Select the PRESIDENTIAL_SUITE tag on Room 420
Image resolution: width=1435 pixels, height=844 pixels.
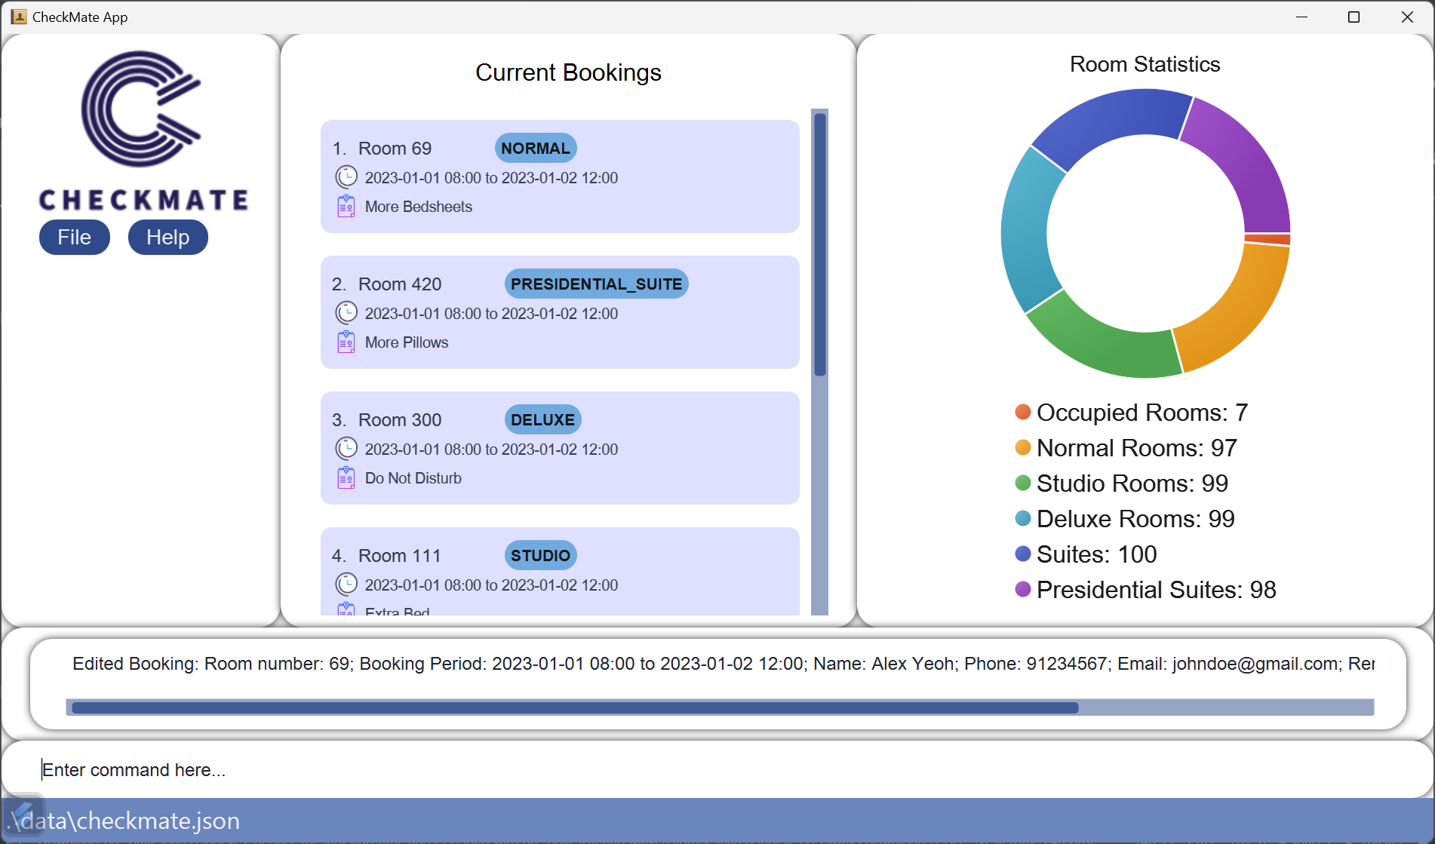(x=596, y=284)
